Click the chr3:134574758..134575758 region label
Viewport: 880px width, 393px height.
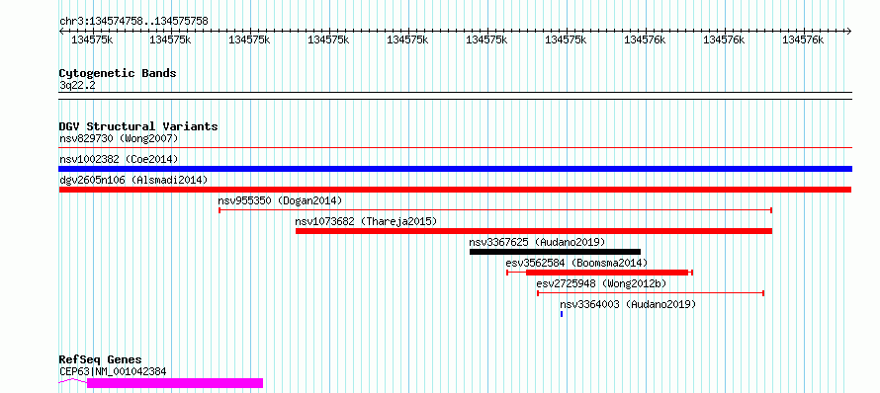[x=133, y=22]
